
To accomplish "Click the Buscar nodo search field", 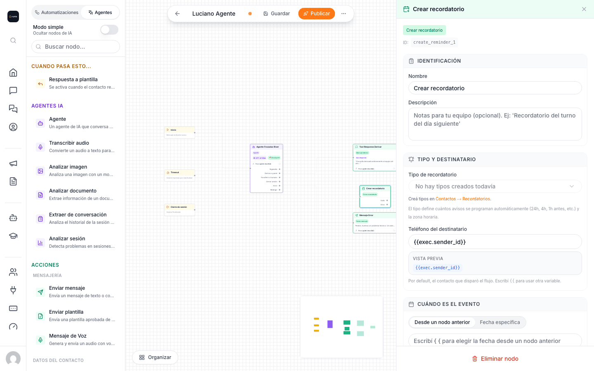I will (x=76, y=47).
